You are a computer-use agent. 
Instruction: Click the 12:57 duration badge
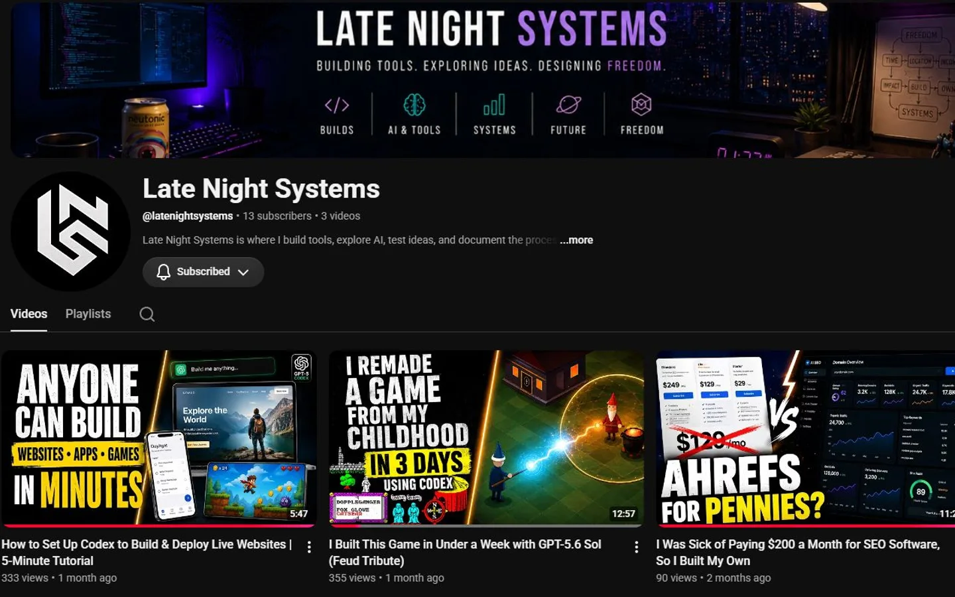coord(623,513)
